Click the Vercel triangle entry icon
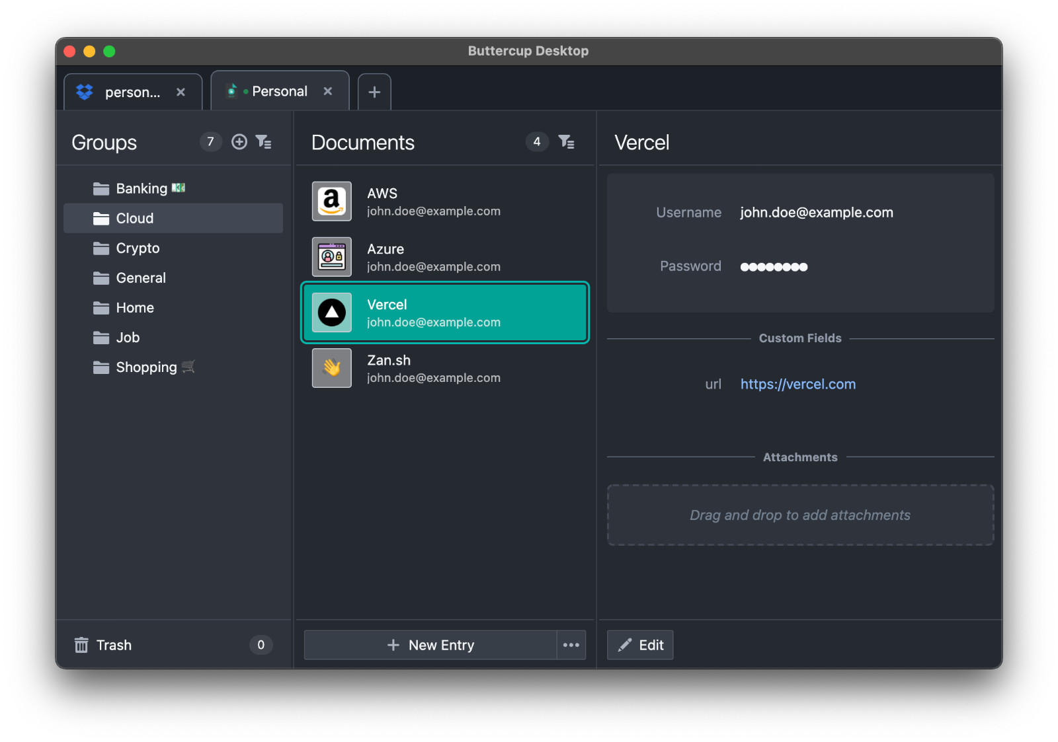This screenshot has width=1058, height=742. tap(332, 313)
